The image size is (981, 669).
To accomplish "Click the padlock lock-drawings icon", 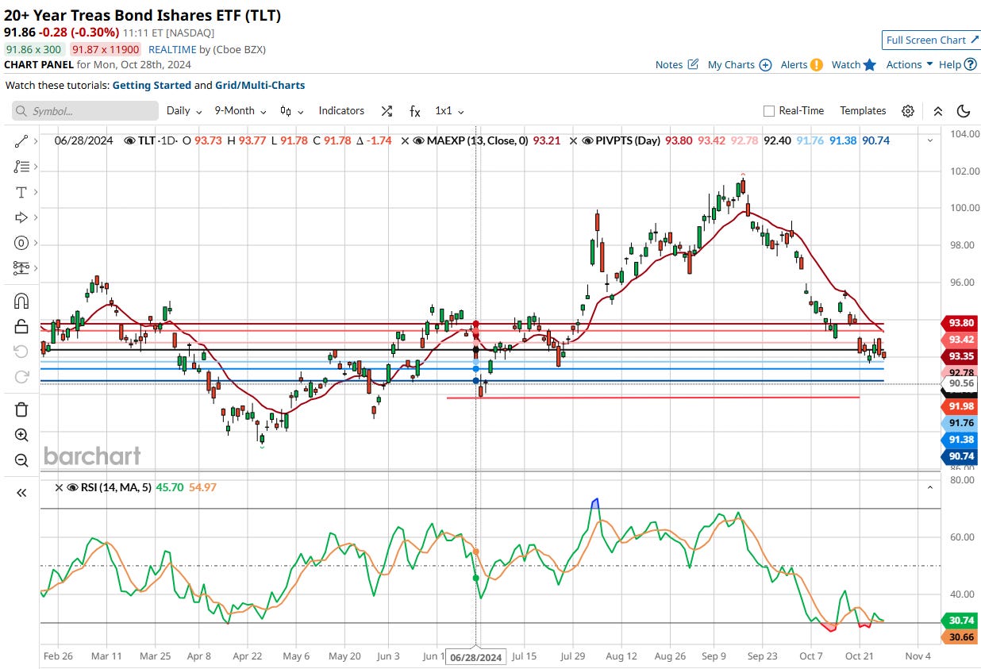I will 21,326.
